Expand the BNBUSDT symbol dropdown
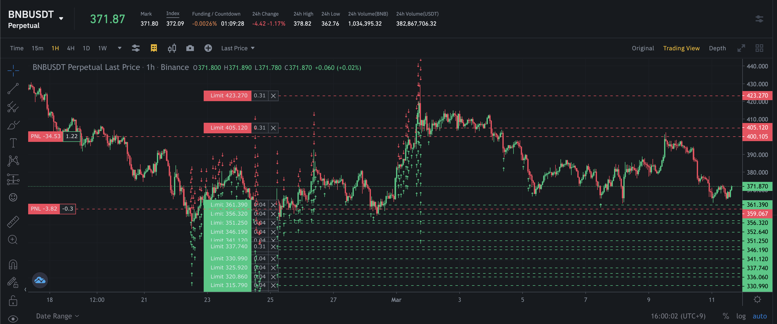 61,19
